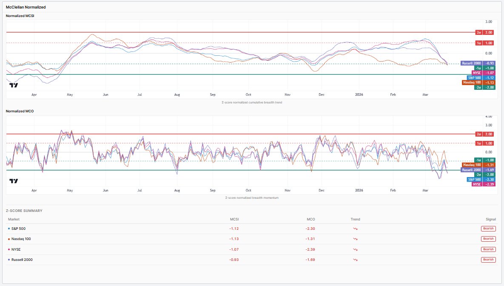Select the blue dot icon next to S&P 500
This screenshot has height=286, width=504.
coord(10,228)
